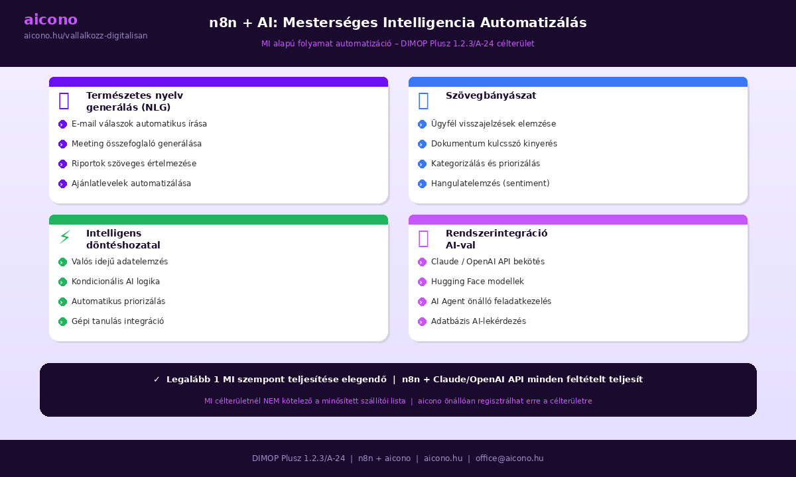Click the icon beside Szövegbányászat heading
The image size is (796, 477).
click(424, 101)
